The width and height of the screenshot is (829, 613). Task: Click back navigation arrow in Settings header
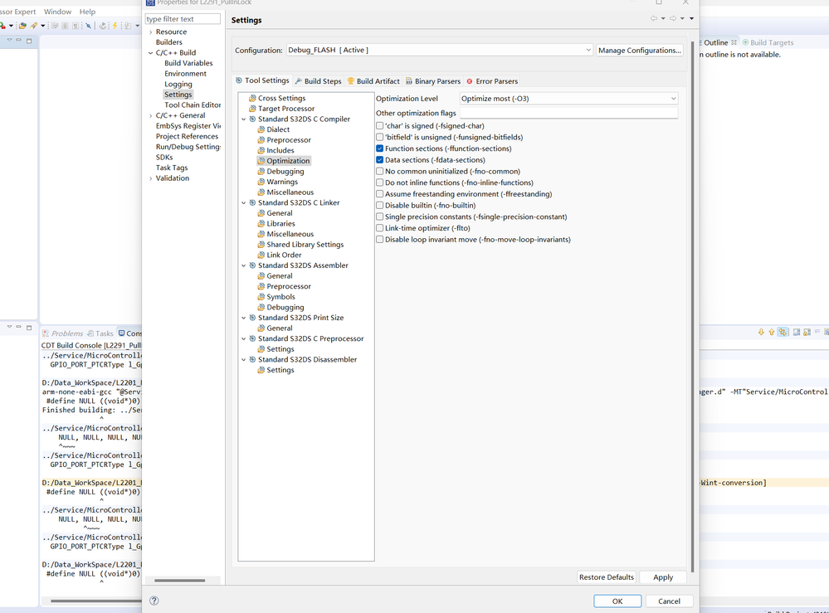[x=654, y=18]
